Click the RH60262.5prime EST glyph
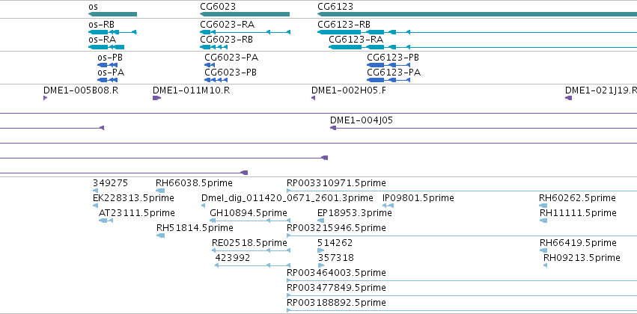 pyautogui.click(x=543, y=206)
